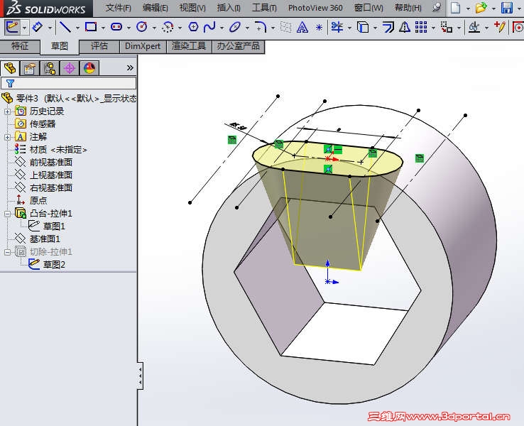Image resolution: width=524 pixels, height=426 pixels.
Task: Select the Convert Entities tool
Action: [363, 27]
